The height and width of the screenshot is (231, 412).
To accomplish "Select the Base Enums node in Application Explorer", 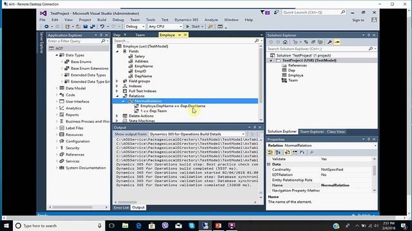I will click(x=81, y=62).
